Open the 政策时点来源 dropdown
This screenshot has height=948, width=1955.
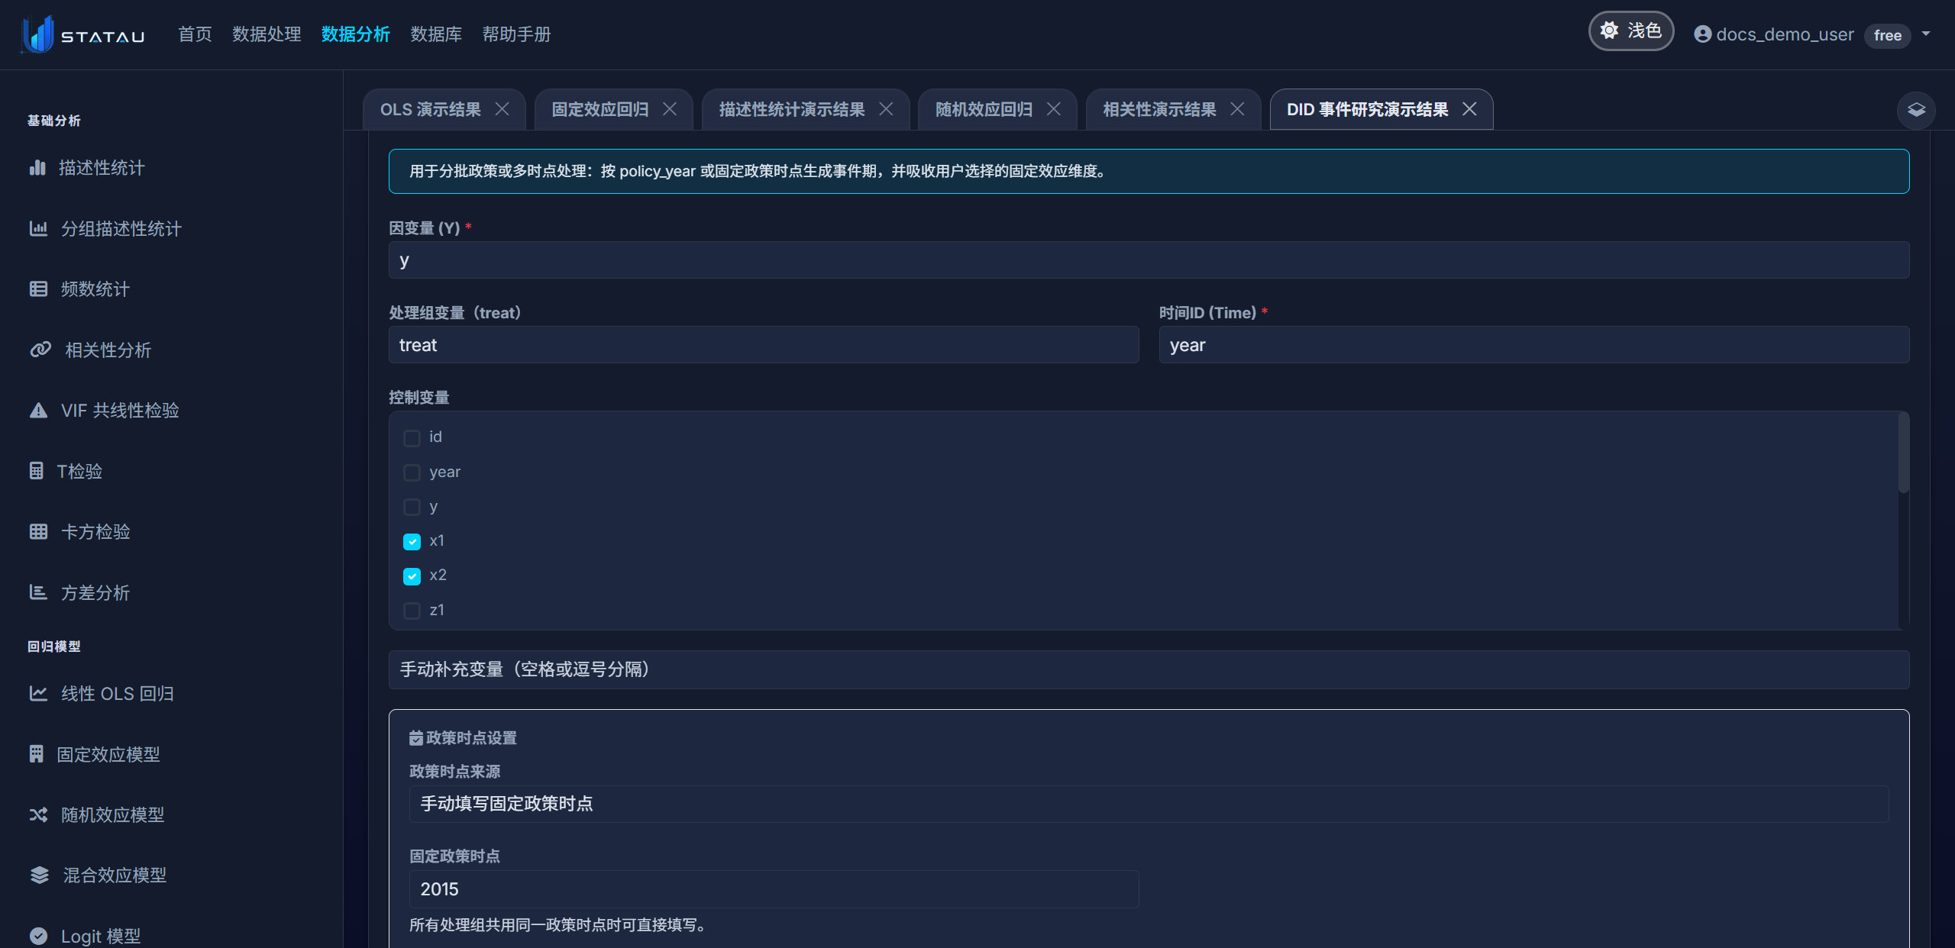pos(1149,804)
